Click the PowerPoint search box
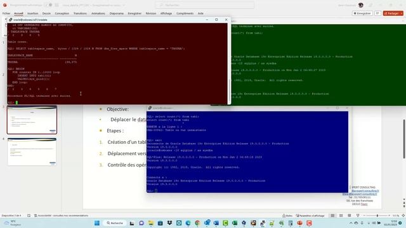The image size is (406, 228). coord(205,5)
